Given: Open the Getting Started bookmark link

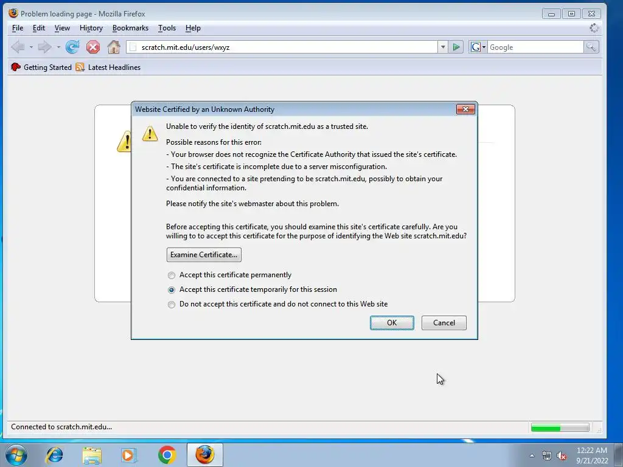Looking at the screenshot, I should click(47, 67).
